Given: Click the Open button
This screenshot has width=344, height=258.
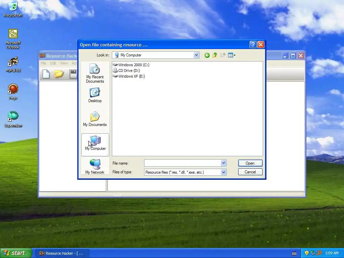Looking at the screenshot, I should click(x=250, y=163).
